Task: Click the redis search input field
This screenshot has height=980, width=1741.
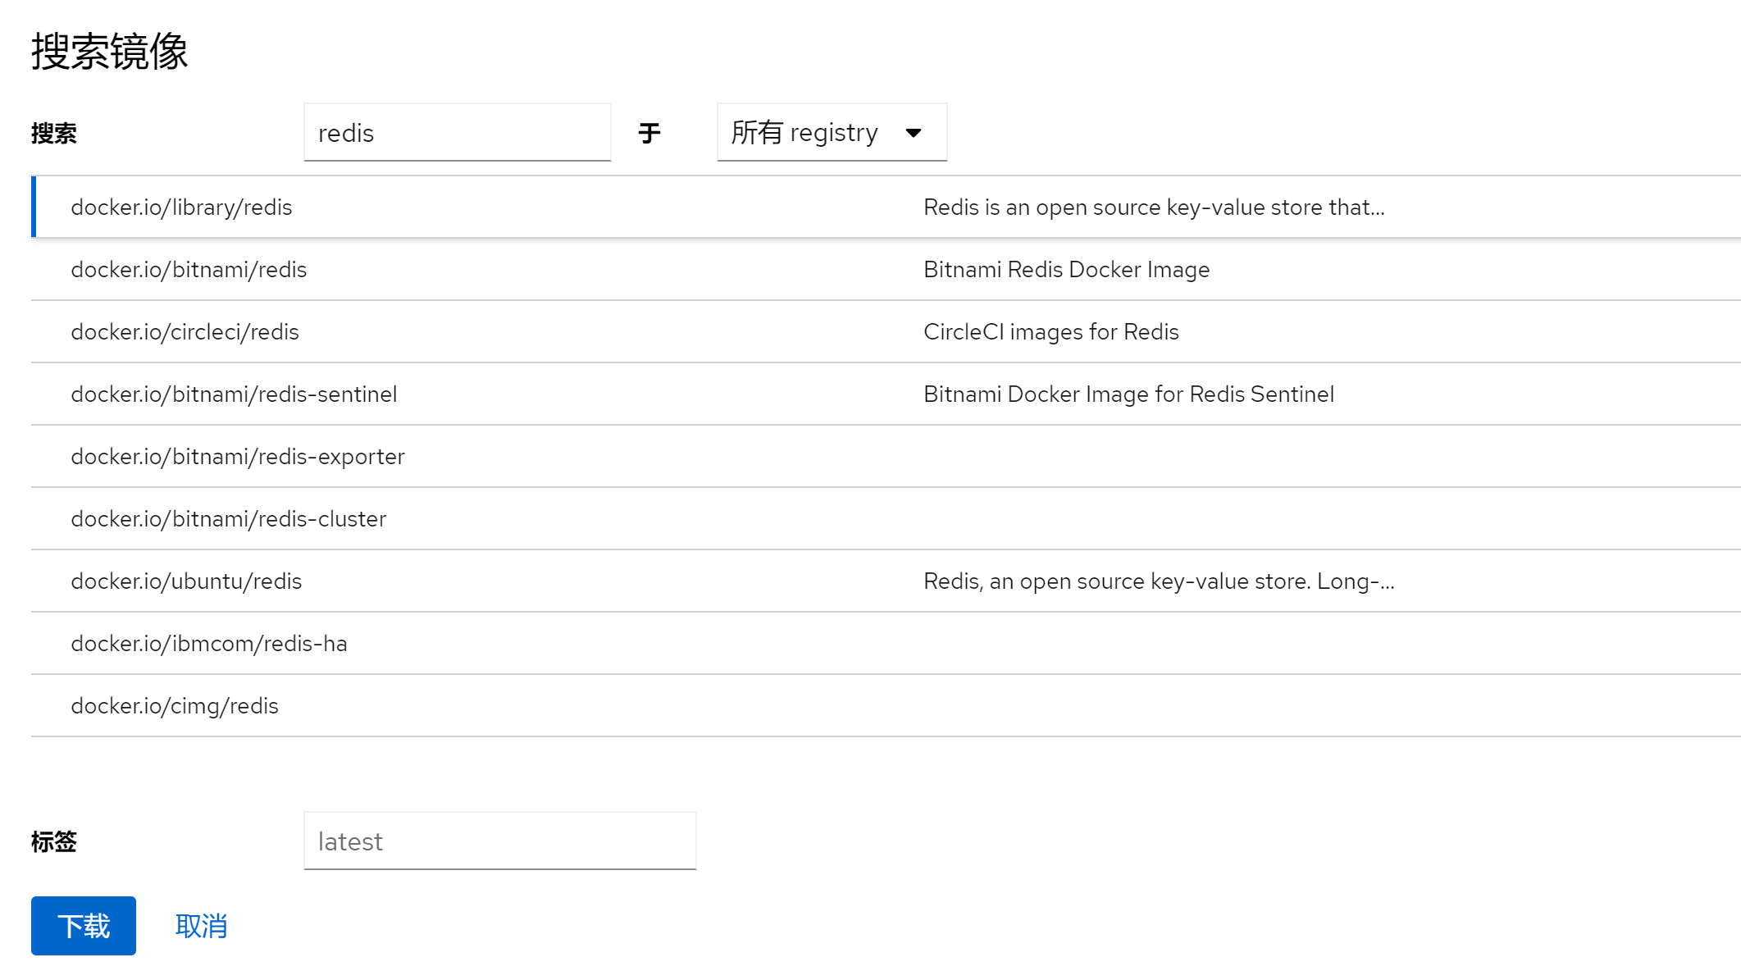Action: (457, 133)
